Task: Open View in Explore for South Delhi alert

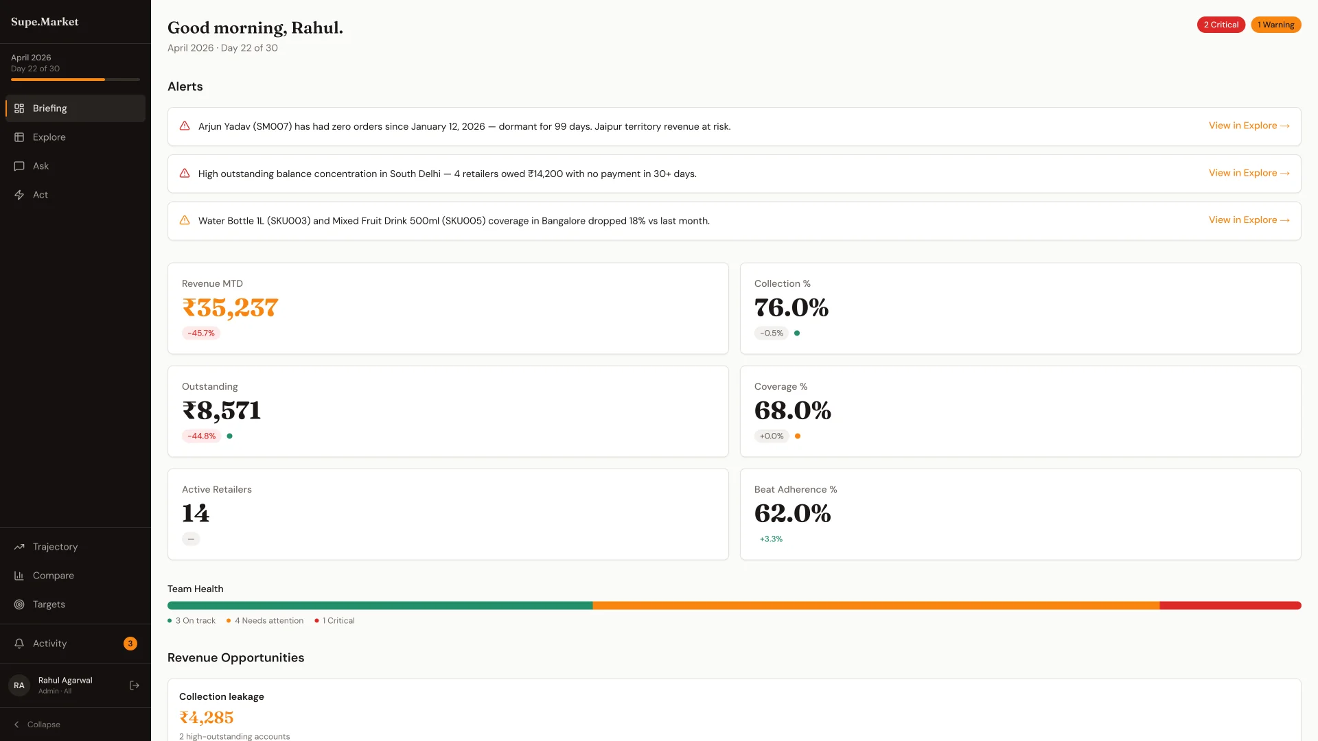Action: click(x=1249, y=173)
